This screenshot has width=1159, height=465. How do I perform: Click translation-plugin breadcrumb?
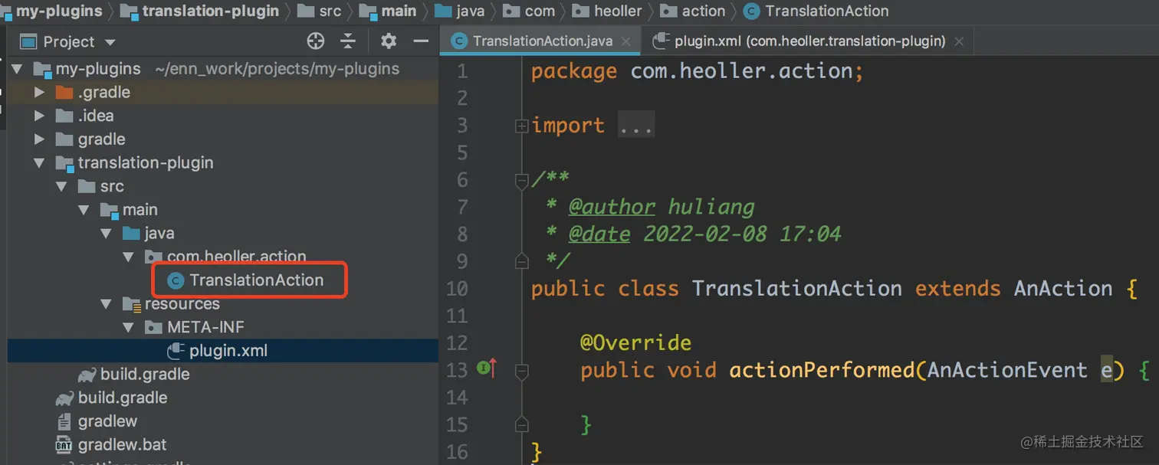[x=211, y=11]
